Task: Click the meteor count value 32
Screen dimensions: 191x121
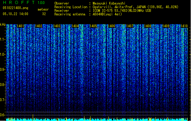Action: pos(44,14)
